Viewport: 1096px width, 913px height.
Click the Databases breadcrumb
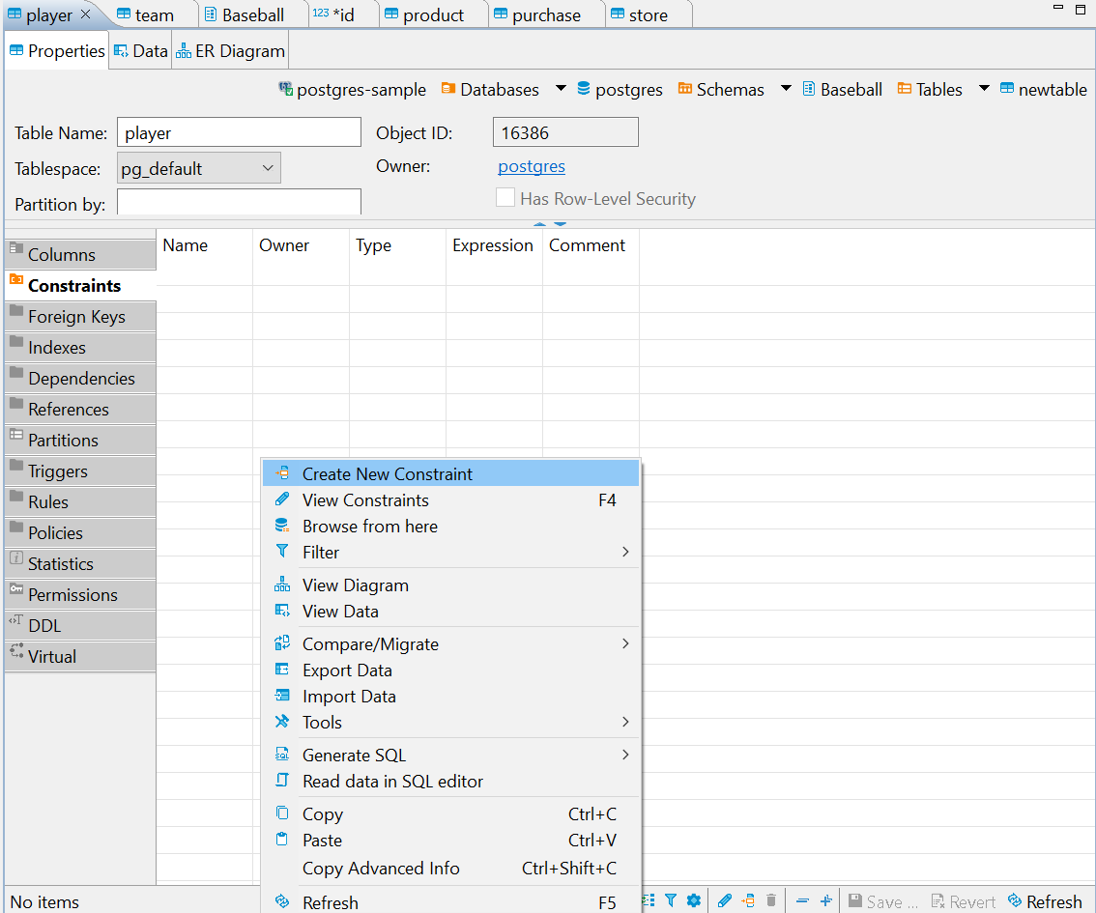(490, 90)
